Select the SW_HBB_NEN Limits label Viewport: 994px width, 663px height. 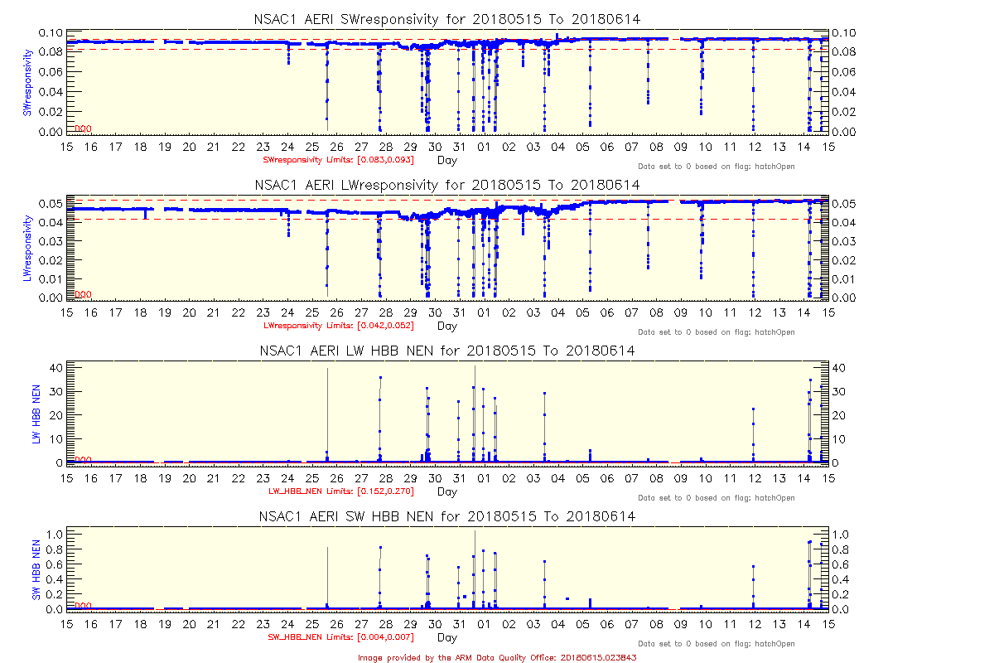[x=340, y=637]
